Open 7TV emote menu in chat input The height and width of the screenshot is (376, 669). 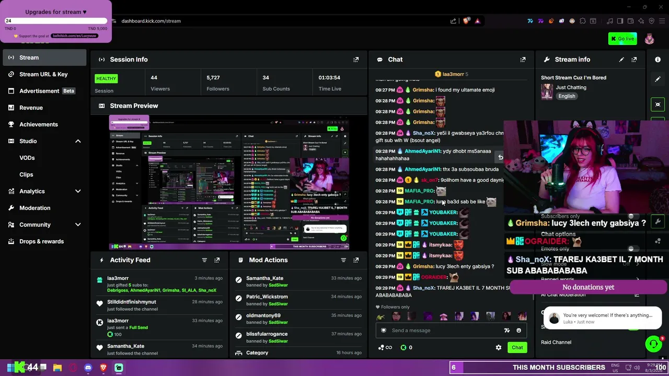point(506,331)
